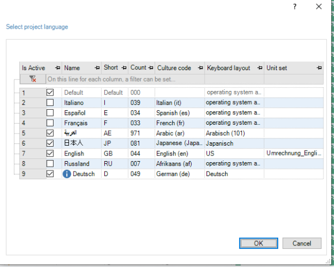Select the Russland name cell

(x=82, y=164)
